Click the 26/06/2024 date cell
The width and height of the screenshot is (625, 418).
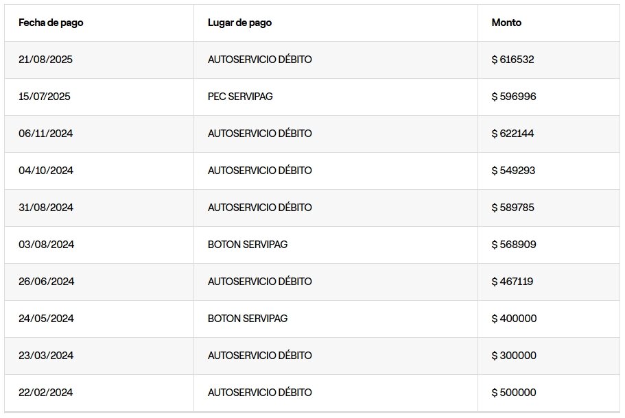(45, 282)
